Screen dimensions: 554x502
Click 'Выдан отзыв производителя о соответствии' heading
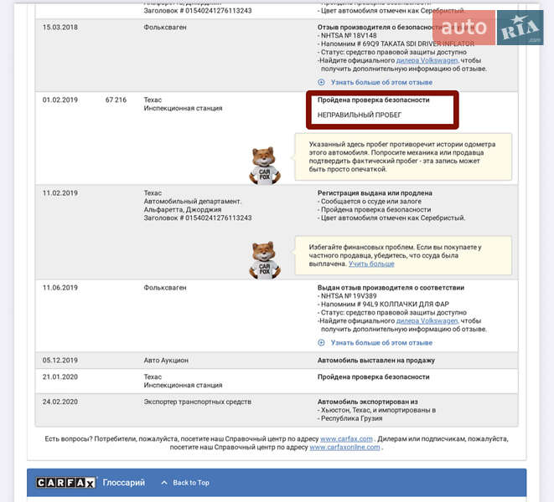coord(391,288)
